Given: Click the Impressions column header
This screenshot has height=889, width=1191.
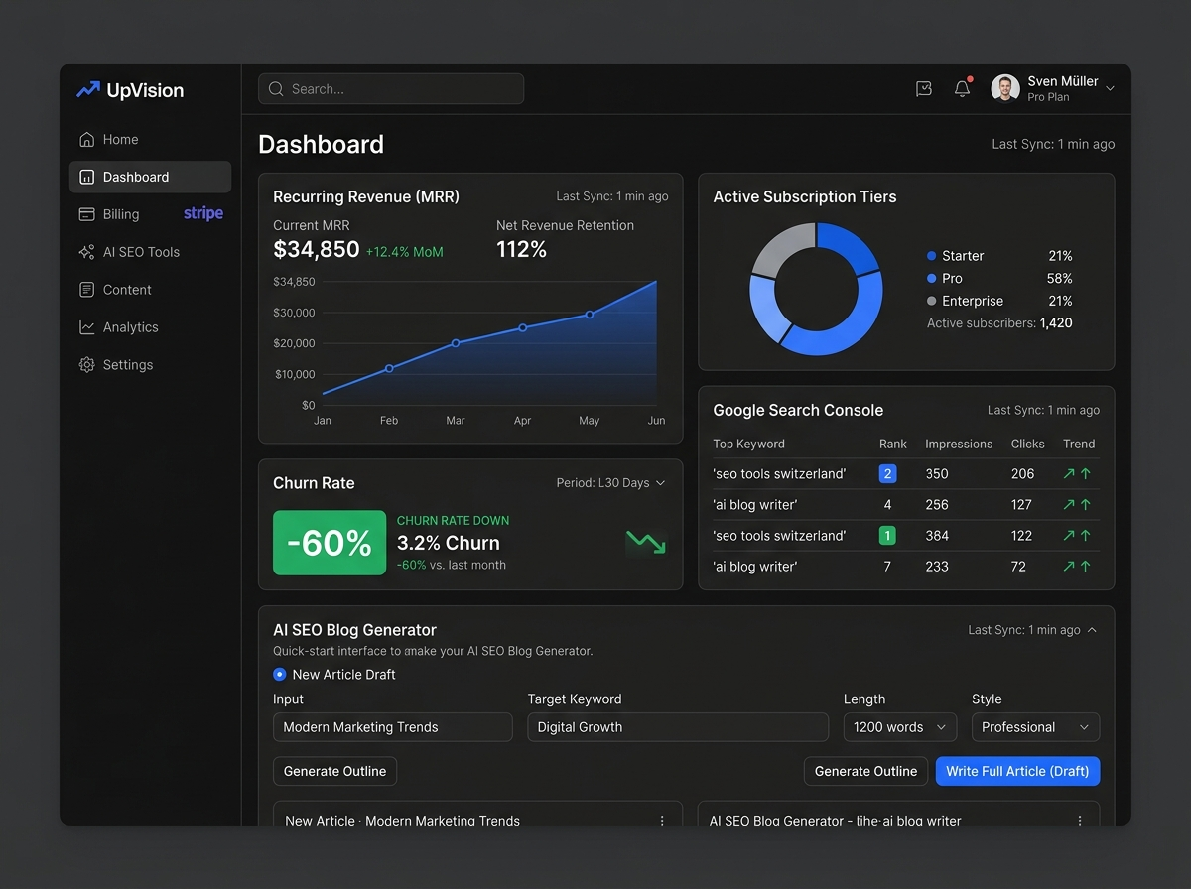Looking at the screenshot, I should coord(959,444).
